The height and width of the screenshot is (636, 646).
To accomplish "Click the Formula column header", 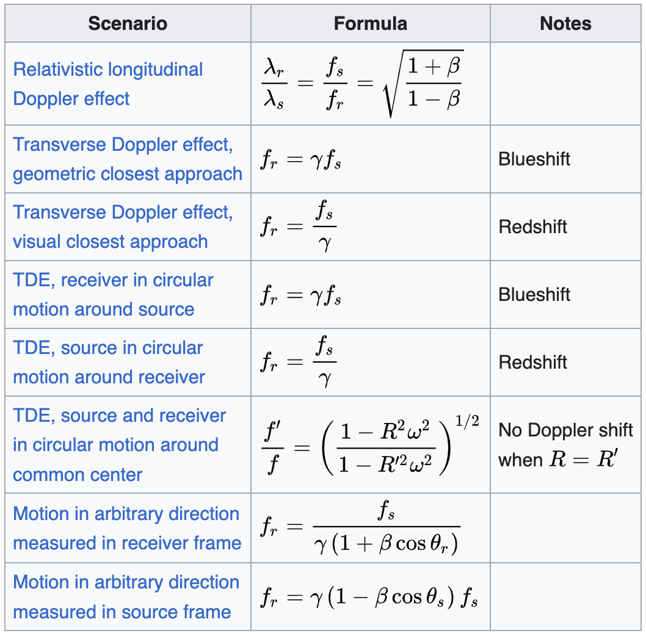I will [370, 24].
